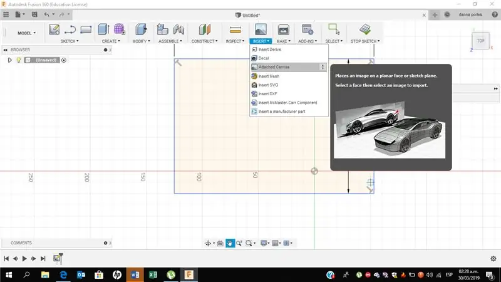The height and width of the screenshot is (282, 501).
Task: Open the Help question mark icon
Action: tap(495, 14)
